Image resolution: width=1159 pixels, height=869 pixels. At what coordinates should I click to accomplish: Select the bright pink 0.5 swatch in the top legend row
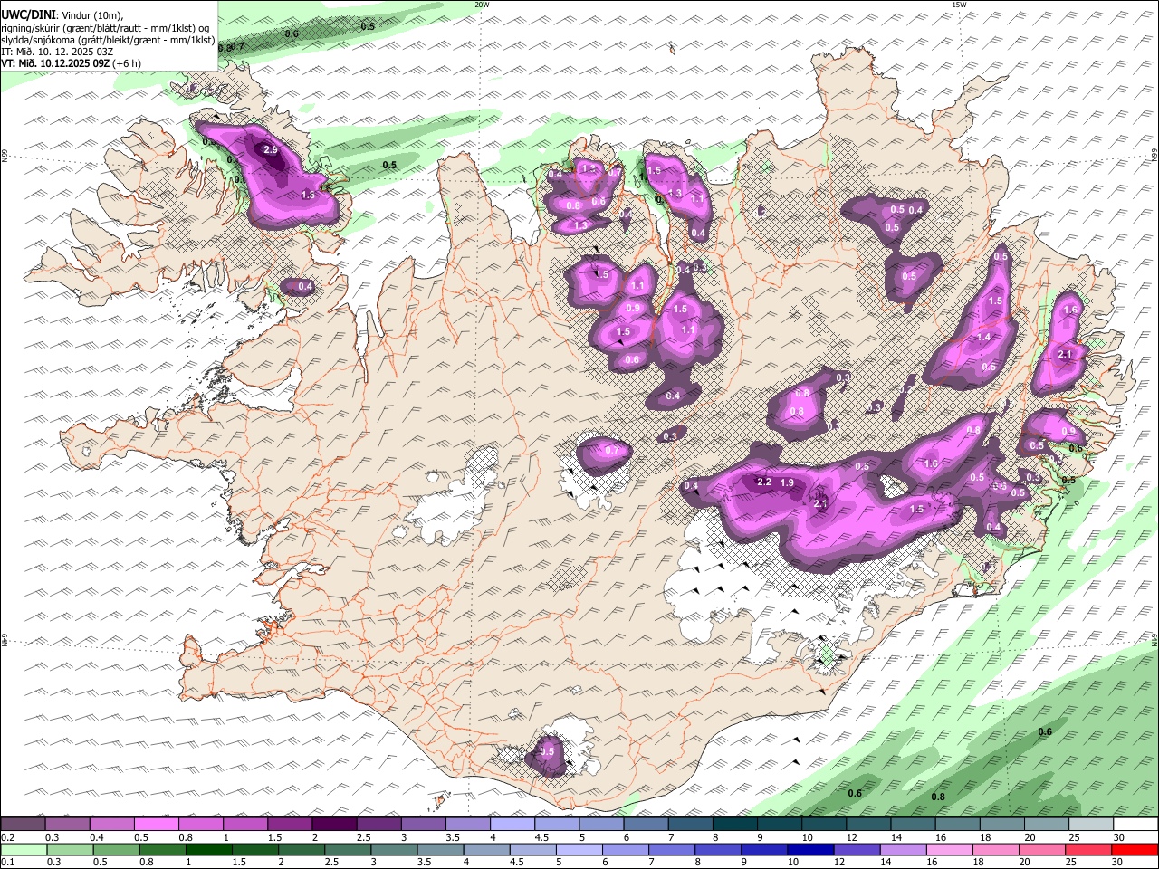tap(156, 825)
